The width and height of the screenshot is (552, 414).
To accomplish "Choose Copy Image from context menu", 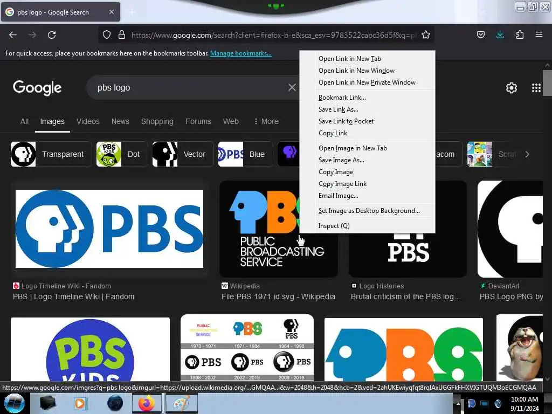I will point(367,172).
